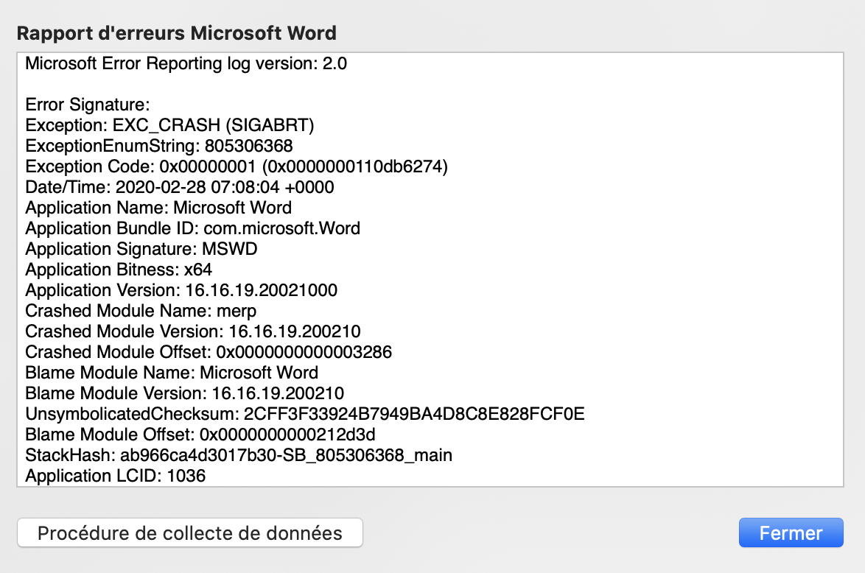
Task: Click the Fermer button
Action: point(791,532)
